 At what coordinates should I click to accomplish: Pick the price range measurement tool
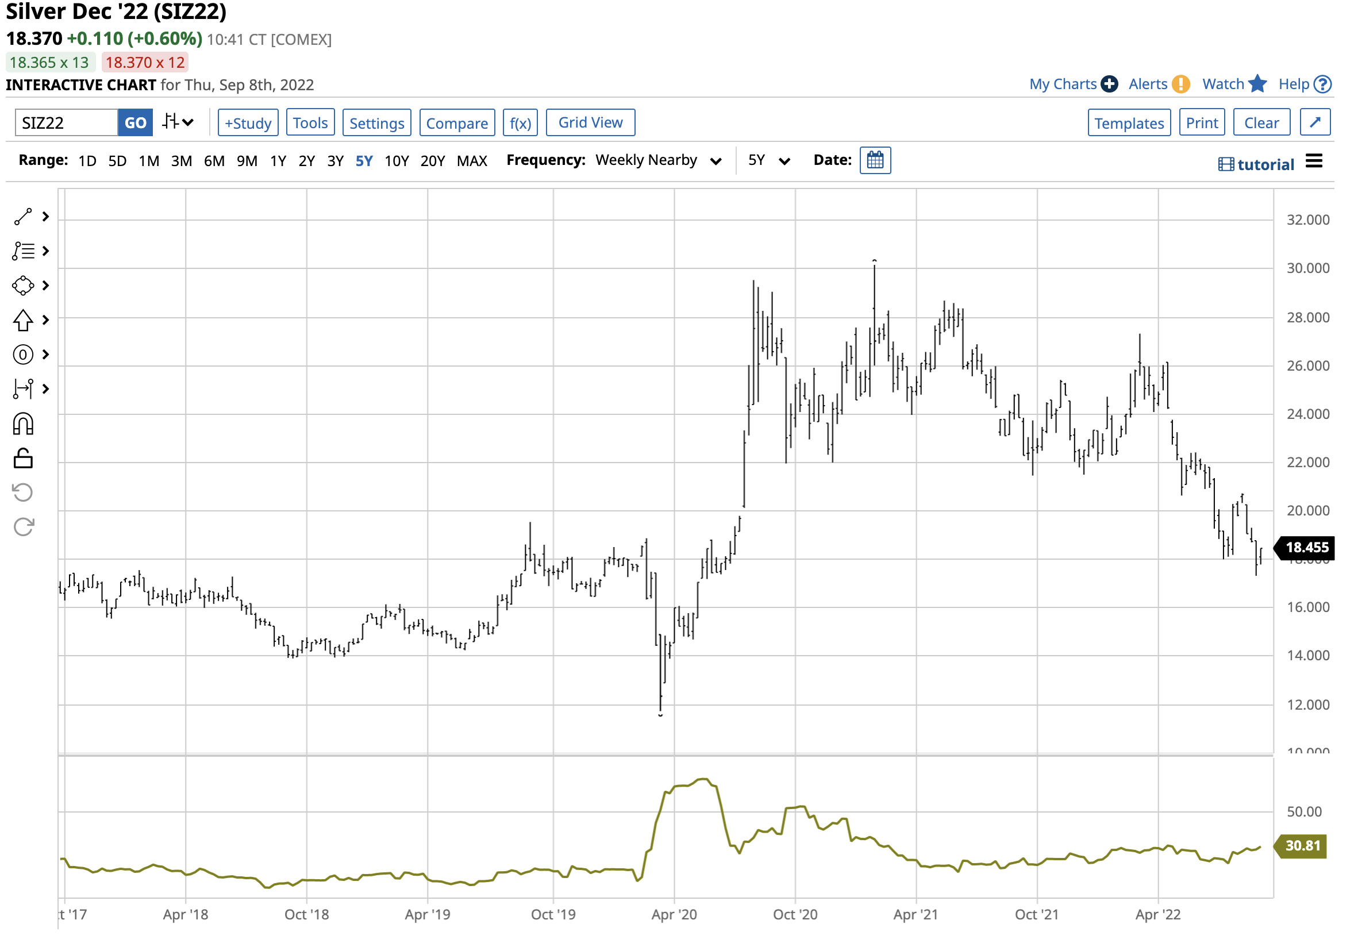click(x=22, y=389)
